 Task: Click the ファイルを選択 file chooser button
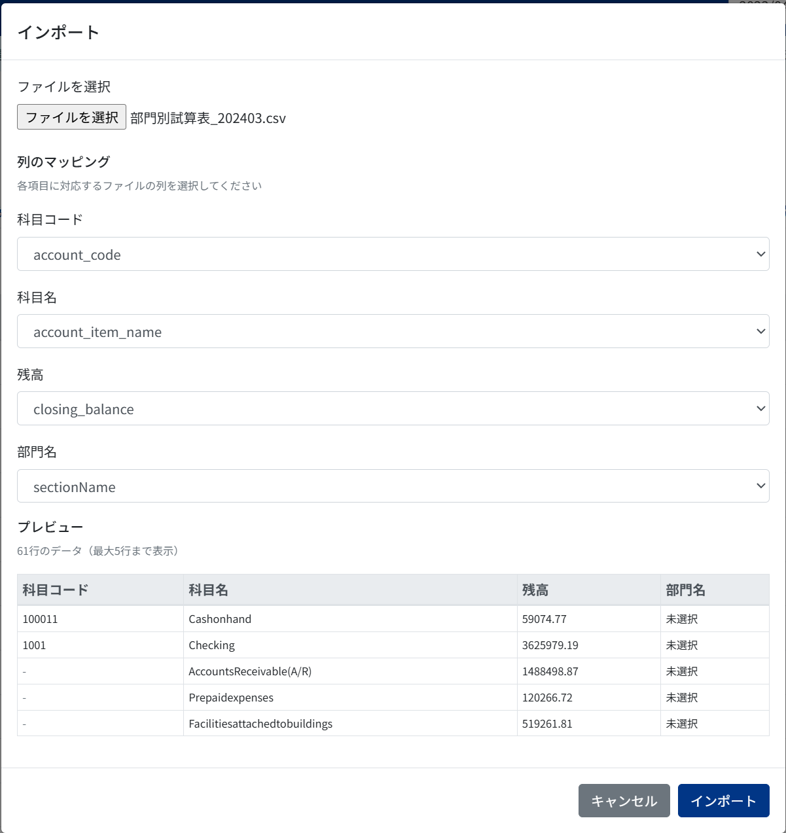[x=71, y=117]
